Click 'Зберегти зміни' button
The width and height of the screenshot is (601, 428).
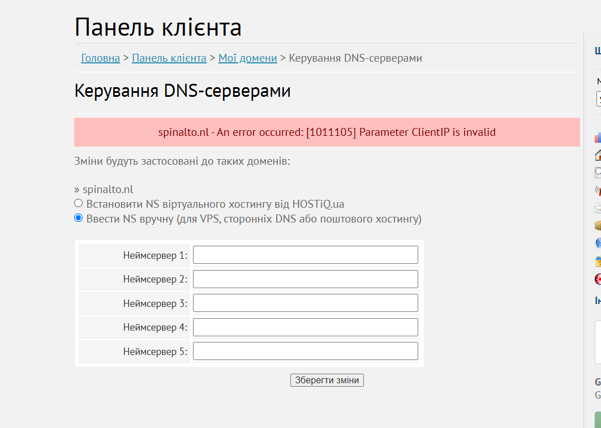click(x=327, y=380)
